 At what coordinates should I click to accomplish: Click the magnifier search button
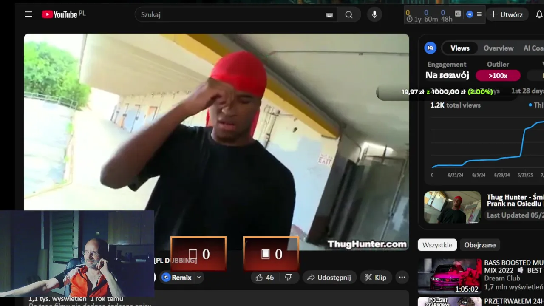tap(349, 14)
